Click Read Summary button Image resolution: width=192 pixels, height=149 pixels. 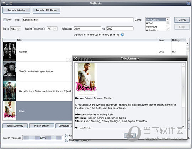pyautogui.click(x=15, y=126)
